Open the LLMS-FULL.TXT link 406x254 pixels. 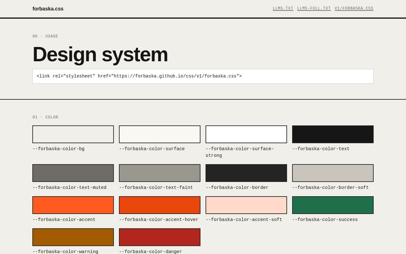[x=314, y=9]
